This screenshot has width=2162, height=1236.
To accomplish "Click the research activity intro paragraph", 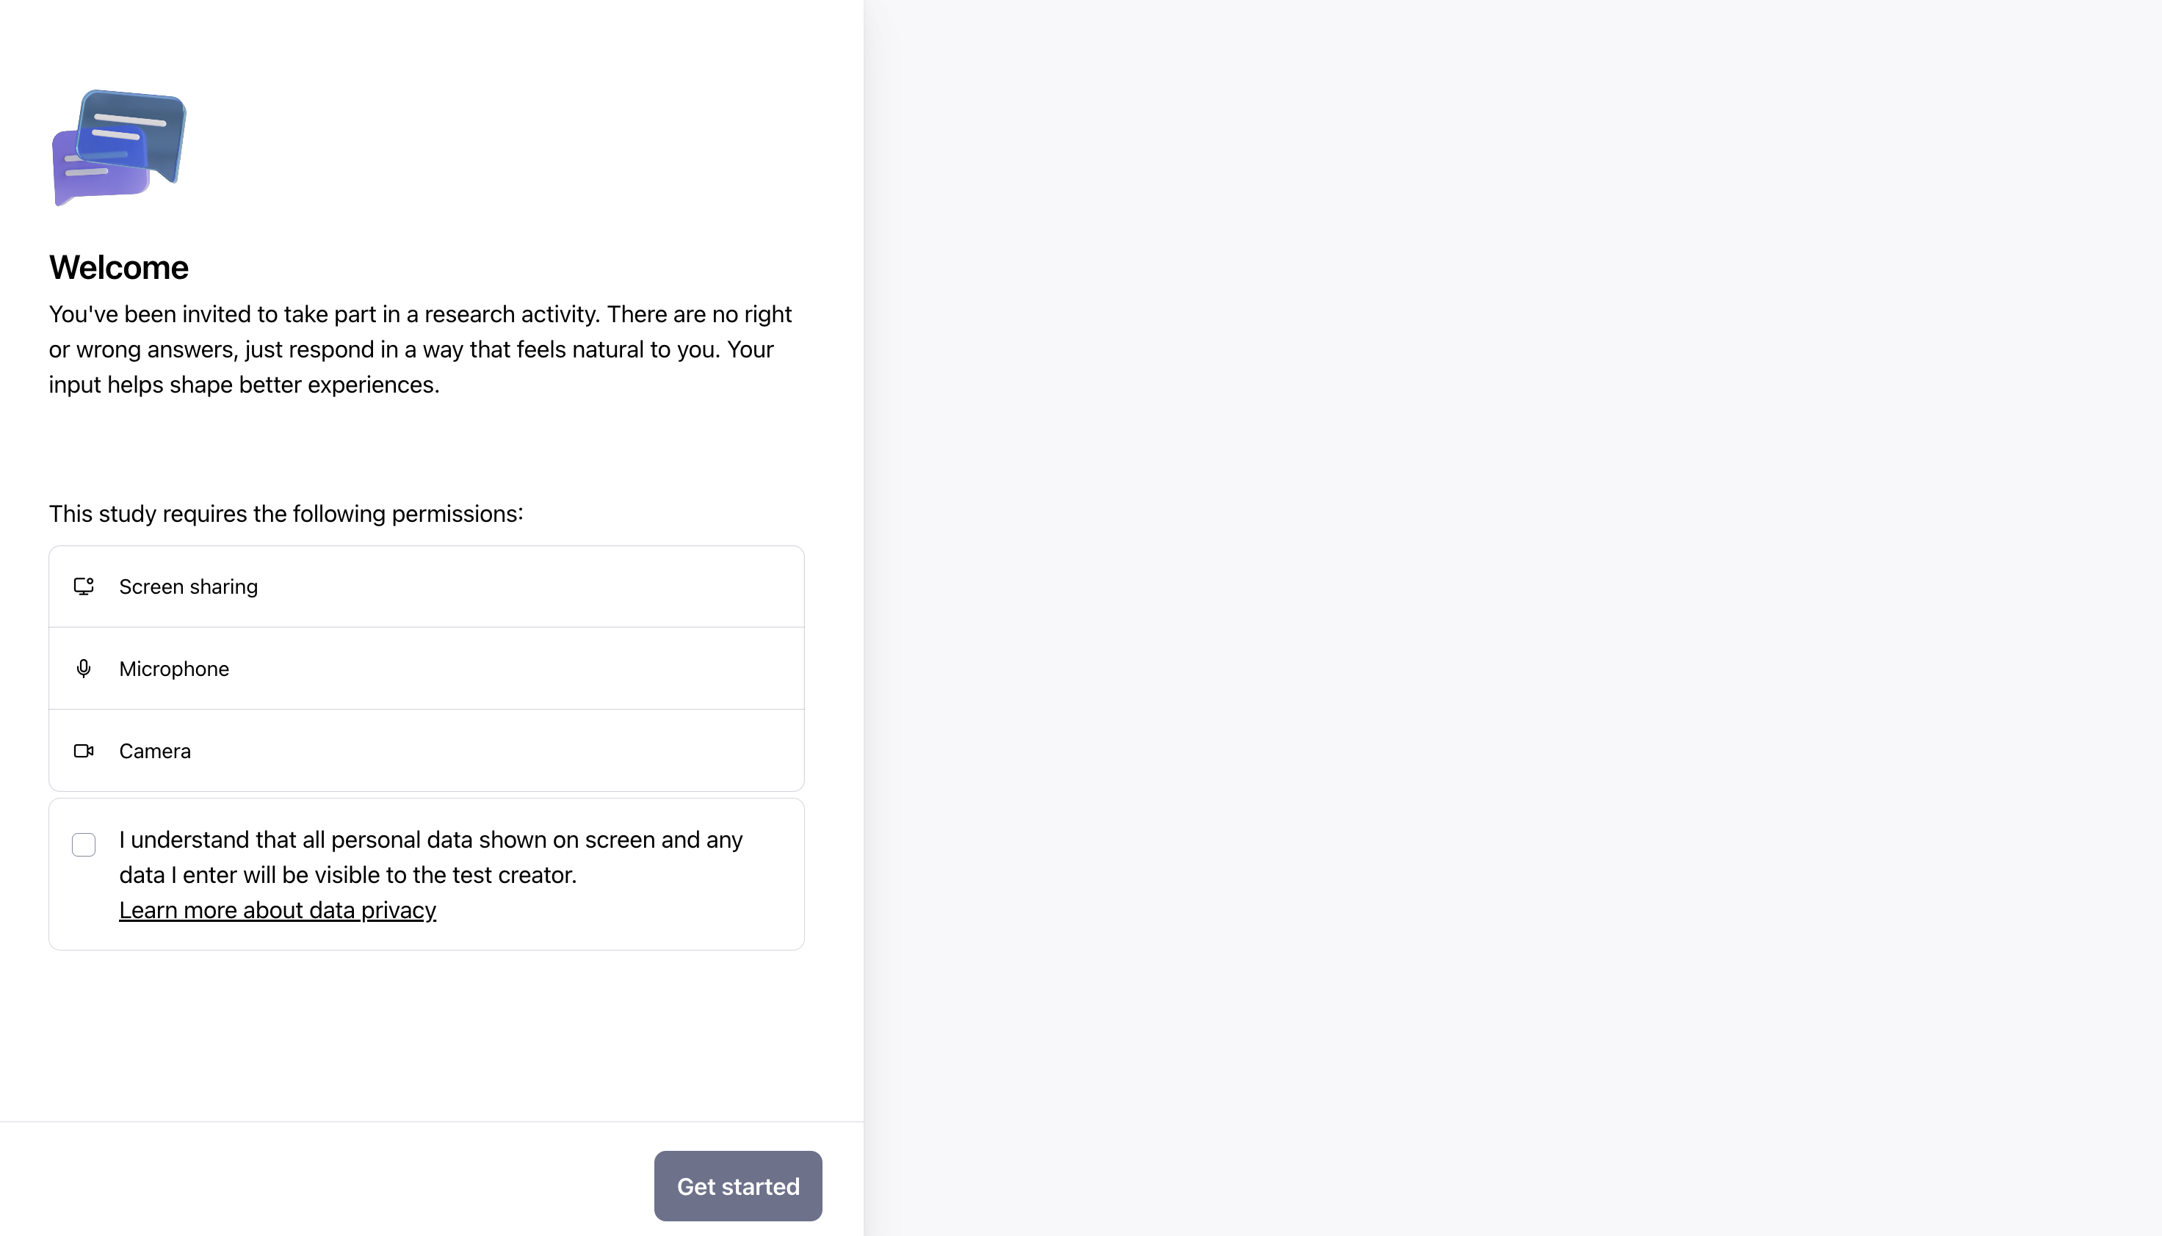I will point(420,349).
